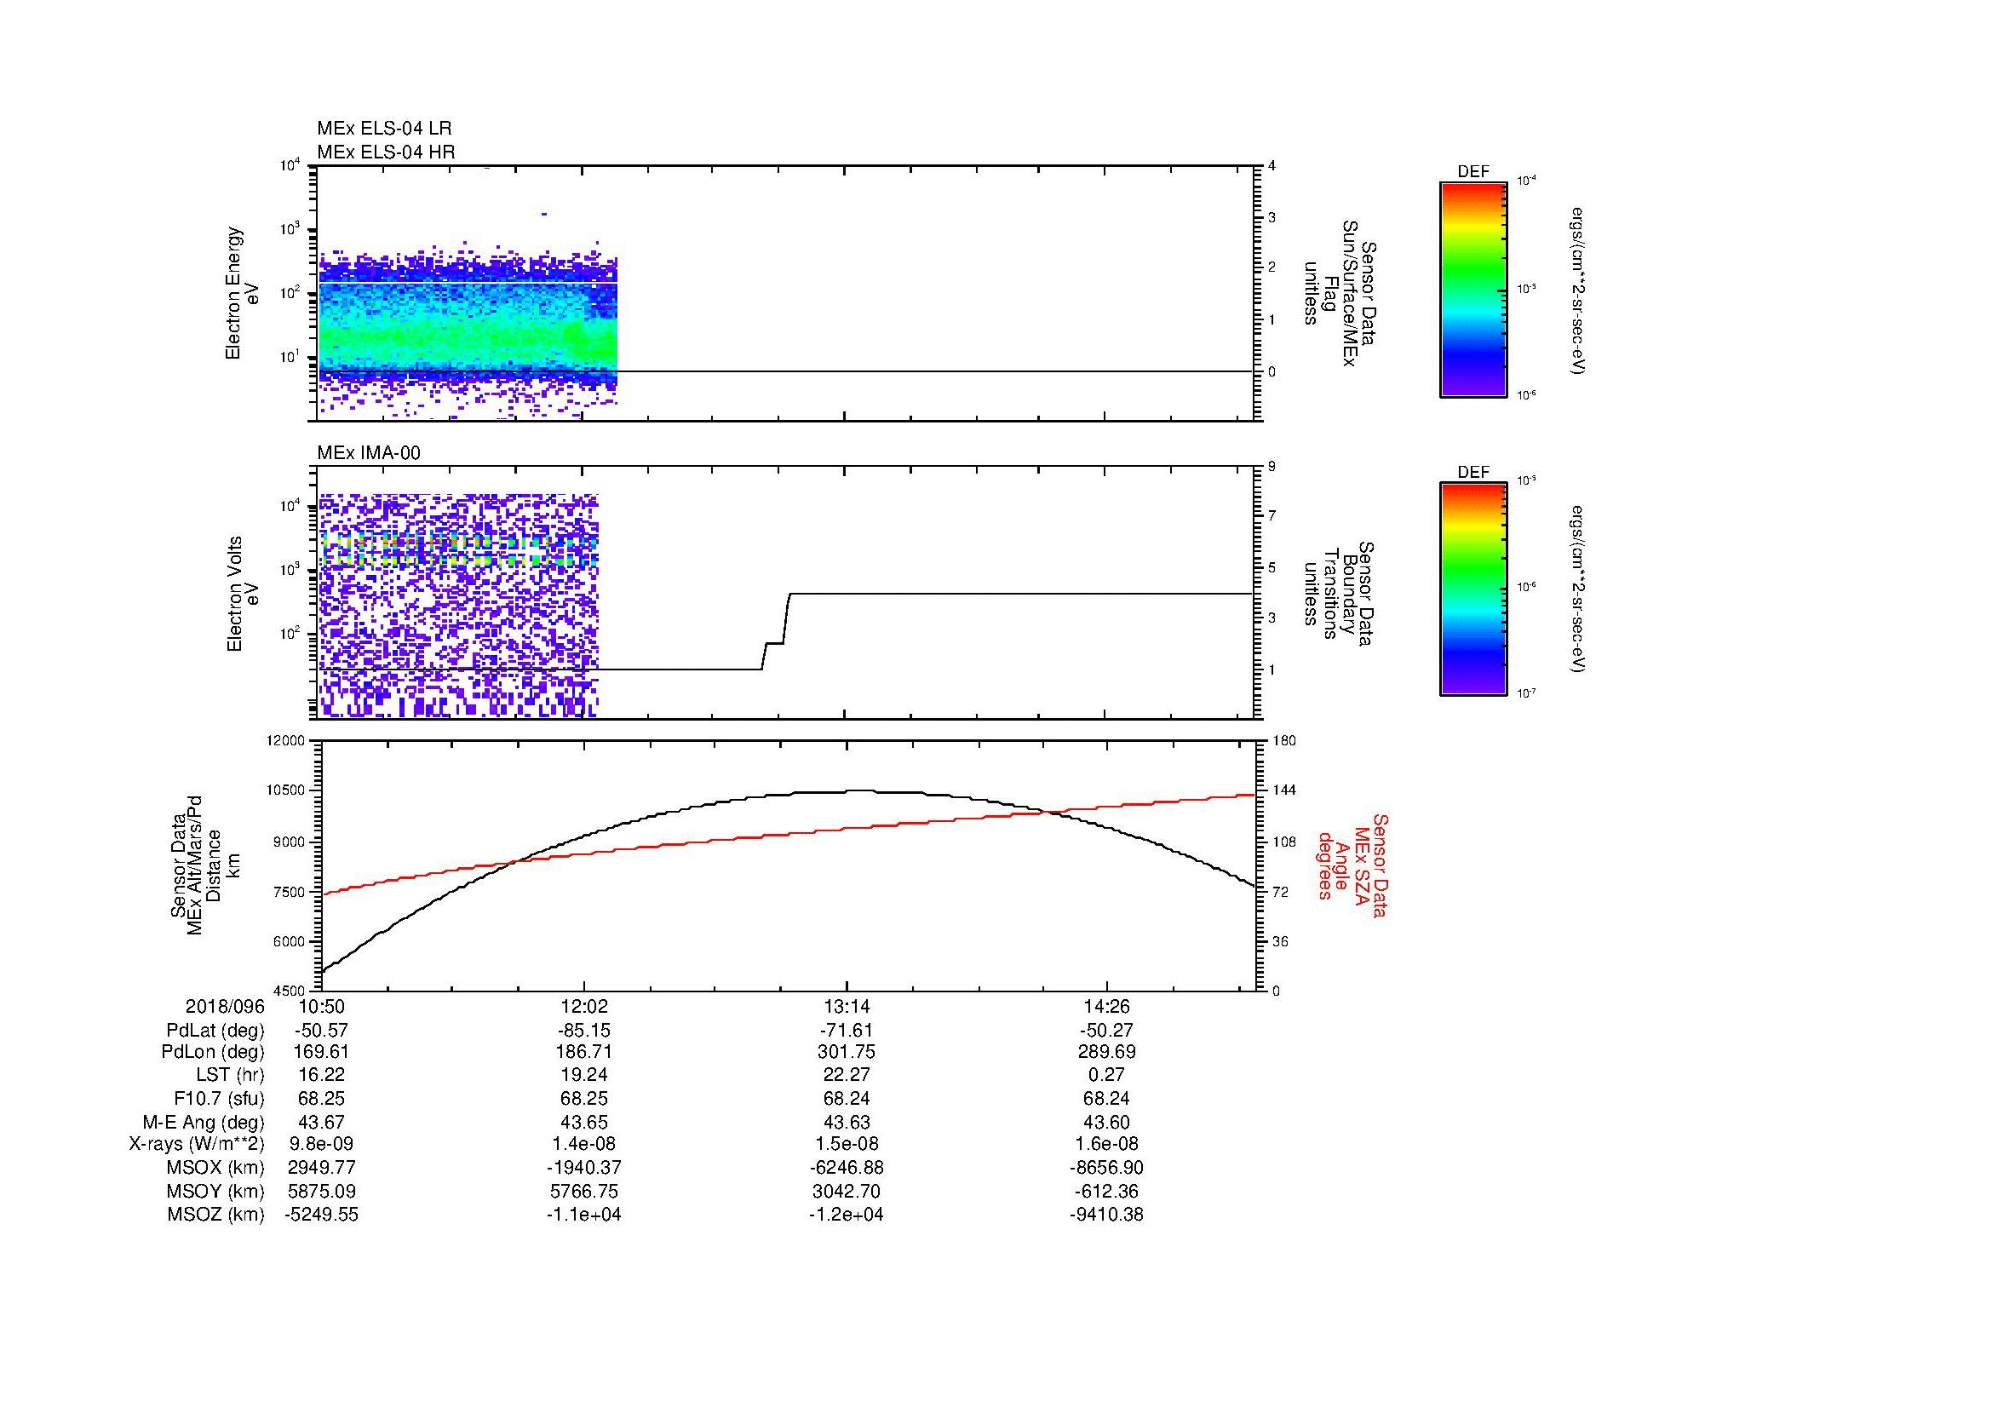
Task: Click F10.7 value 68.24 under 13:14
Action: (846, 1099)
